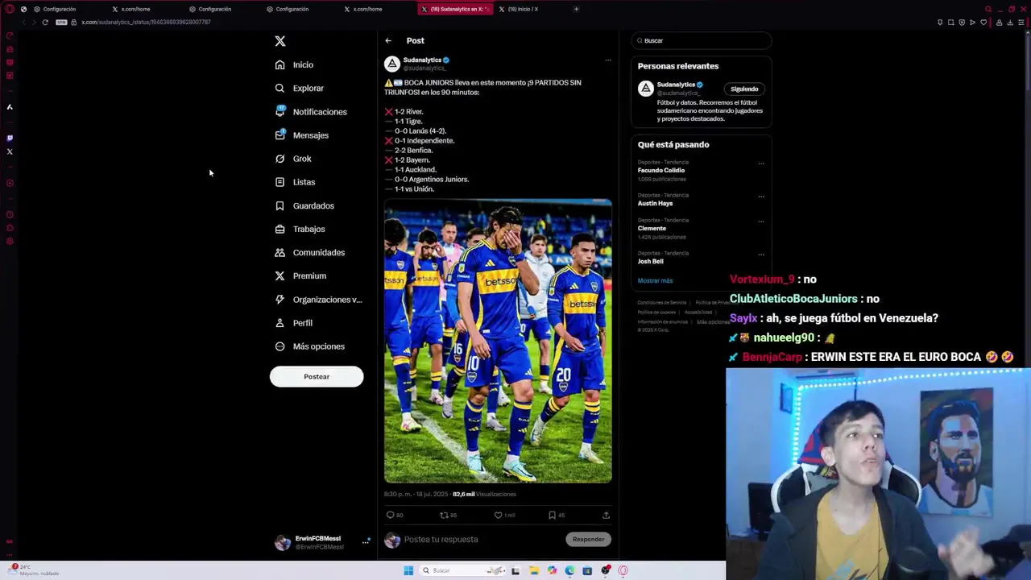
Task: Open Notificaciones in the sidebar
Action: tap(311, 112)
